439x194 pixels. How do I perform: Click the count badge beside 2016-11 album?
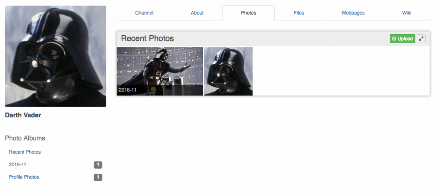(x=98, y=164)
